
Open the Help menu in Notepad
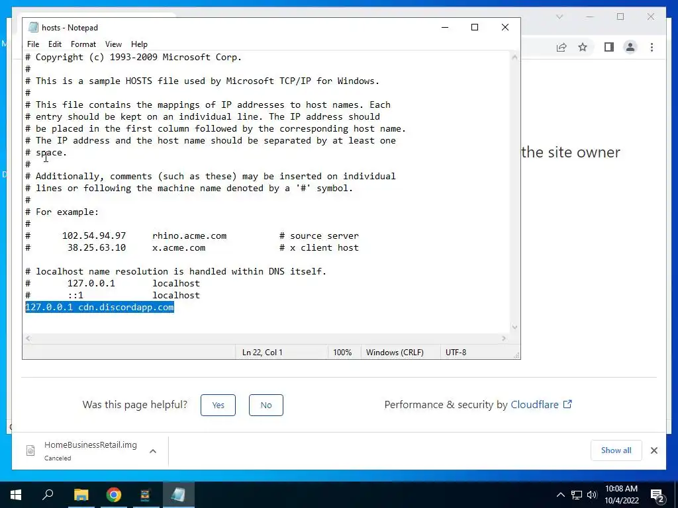click(139, 44)
